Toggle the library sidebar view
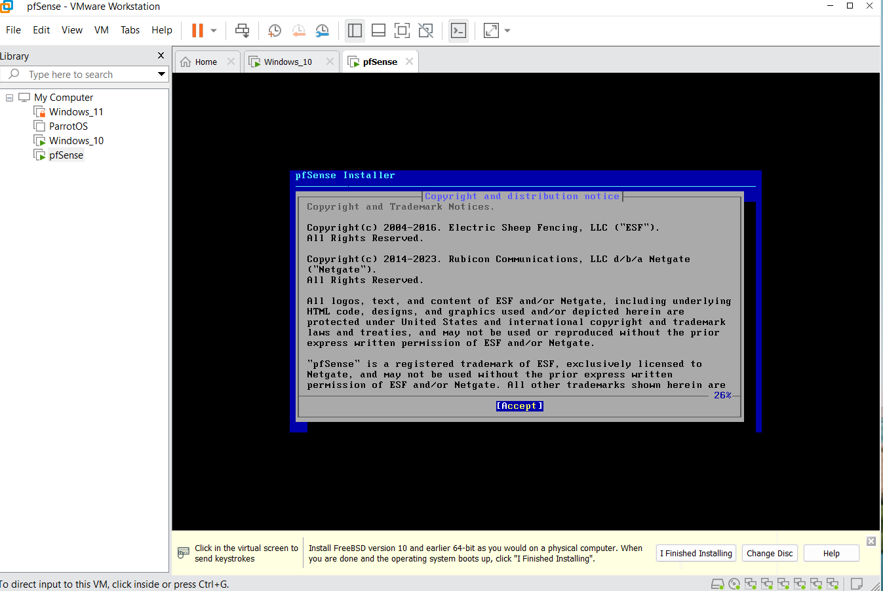This screenshot has width=883, height=591. pyautogui.click(x=355, y=30)
